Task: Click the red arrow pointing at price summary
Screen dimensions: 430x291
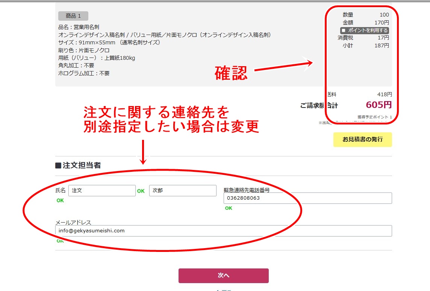Action: click(283, 66)
